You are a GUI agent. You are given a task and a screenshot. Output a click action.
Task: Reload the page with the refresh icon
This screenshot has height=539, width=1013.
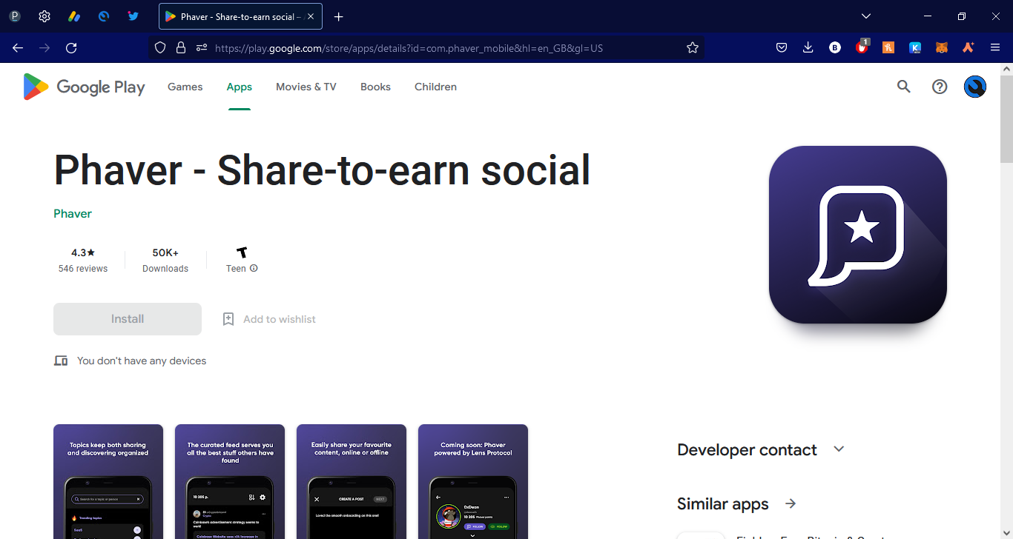coord(71,47)
